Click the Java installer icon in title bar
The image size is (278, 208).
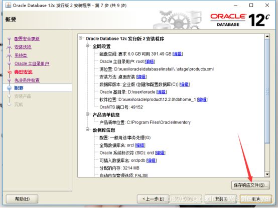(9, 5)
